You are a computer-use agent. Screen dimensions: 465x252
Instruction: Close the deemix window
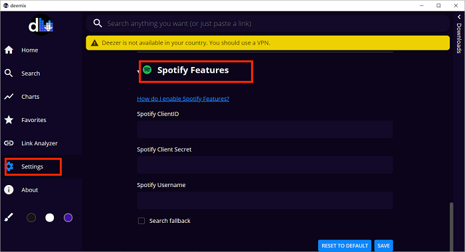tap(456, 5)
